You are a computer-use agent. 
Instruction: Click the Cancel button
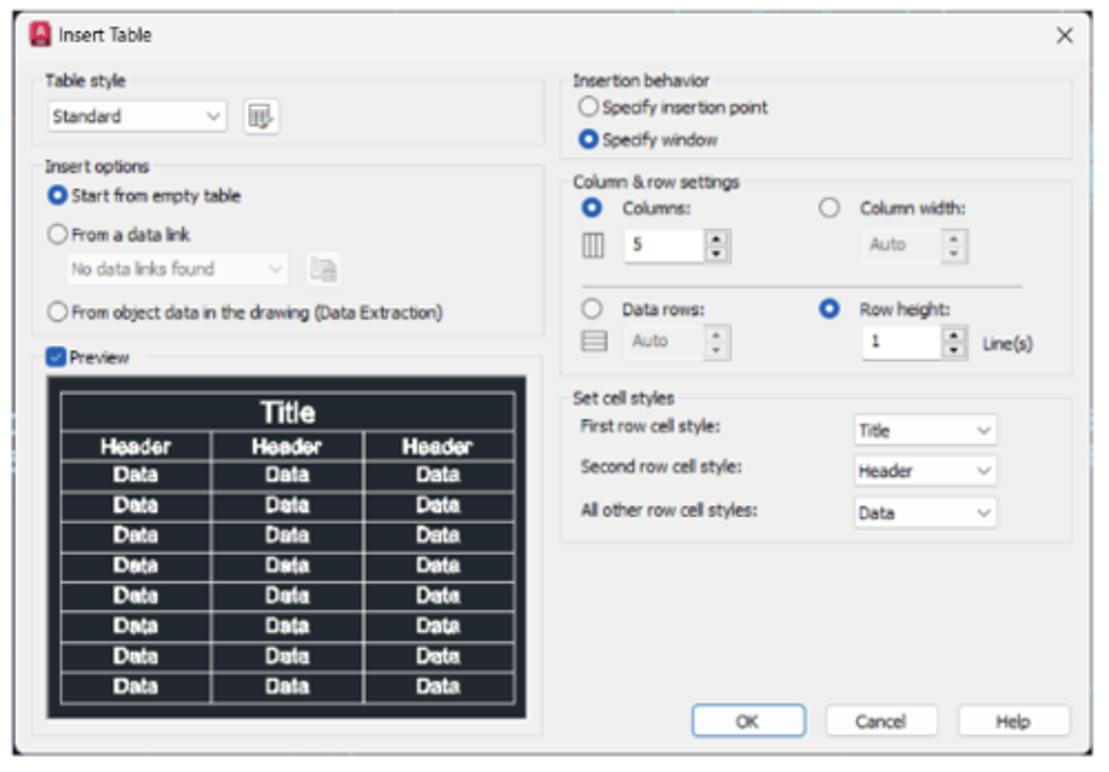[x=881, y=721]
